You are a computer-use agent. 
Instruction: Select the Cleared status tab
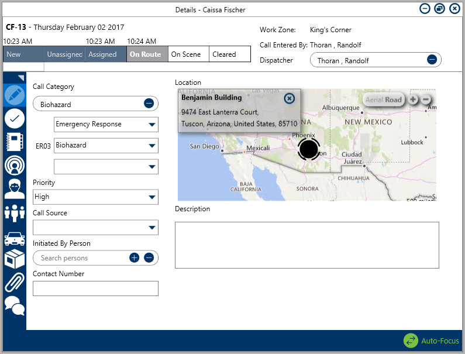pos(229,54)
